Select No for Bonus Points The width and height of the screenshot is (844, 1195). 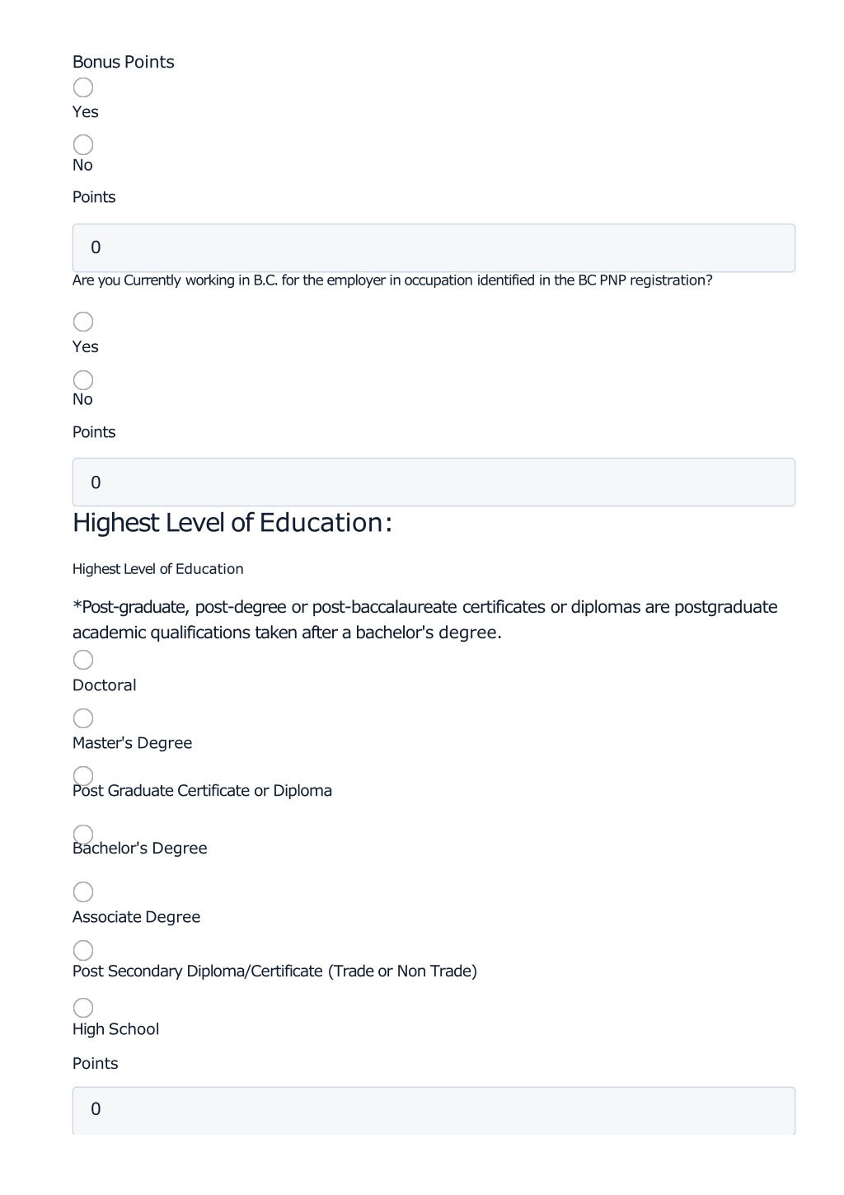click(83, 145)
